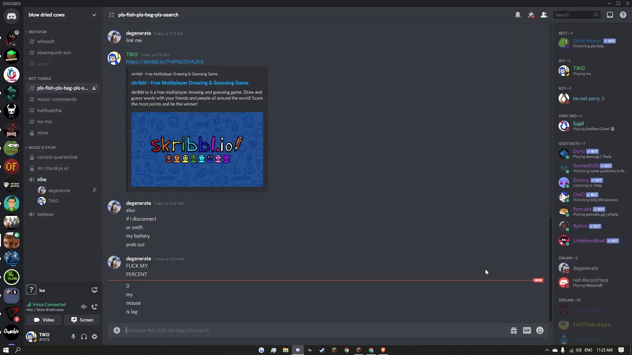Viewport: 632px width, 355px height.
Task: Join bedwar voice channel
Action: 62,214
